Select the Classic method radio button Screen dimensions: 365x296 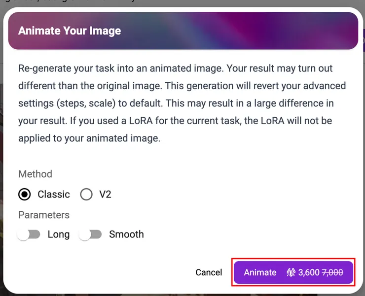point(25,195)
